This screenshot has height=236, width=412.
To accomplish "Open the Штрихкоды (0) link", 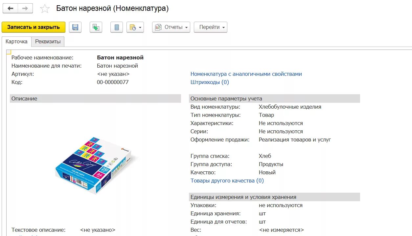I will click(210, 82).
